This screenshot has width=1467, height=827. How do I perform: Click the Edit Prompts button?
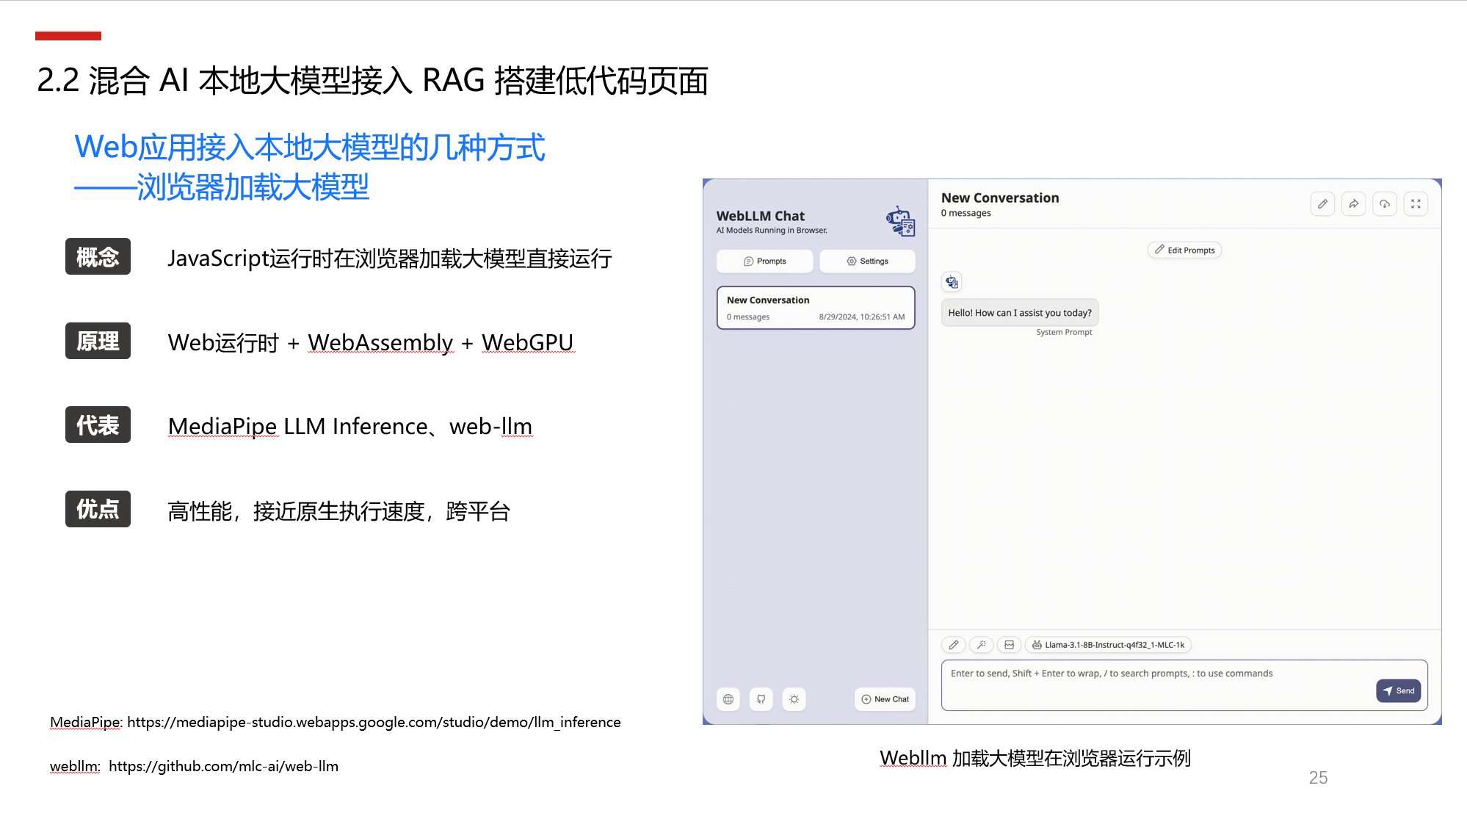click(1184, 250)
